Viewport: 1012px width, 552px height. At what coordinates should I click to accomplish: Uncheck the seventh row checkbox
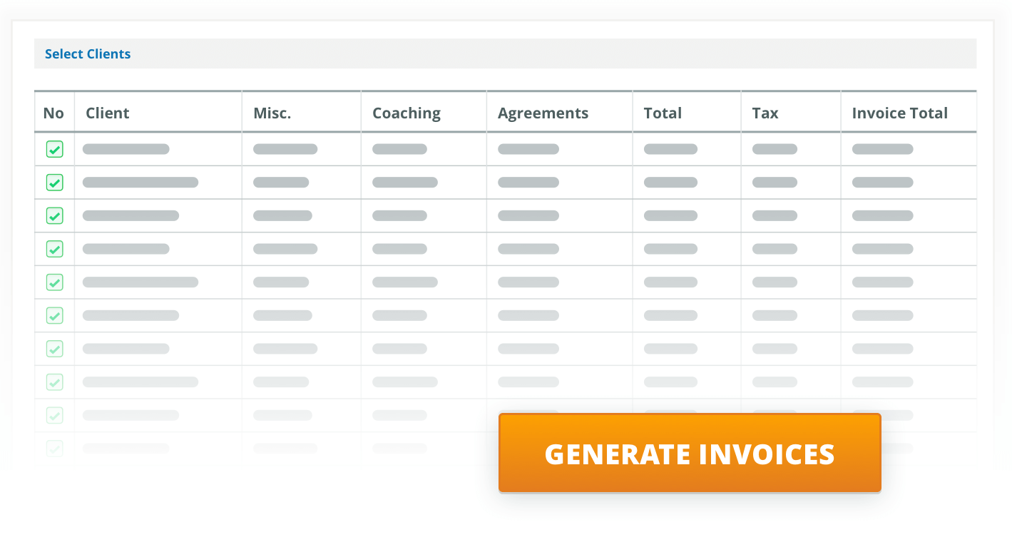tap(54, 349)
